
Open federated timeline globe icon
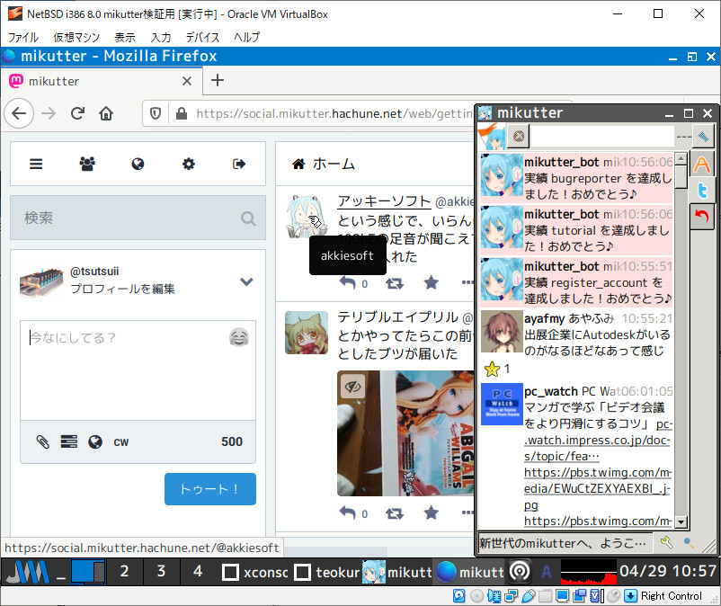138,164
